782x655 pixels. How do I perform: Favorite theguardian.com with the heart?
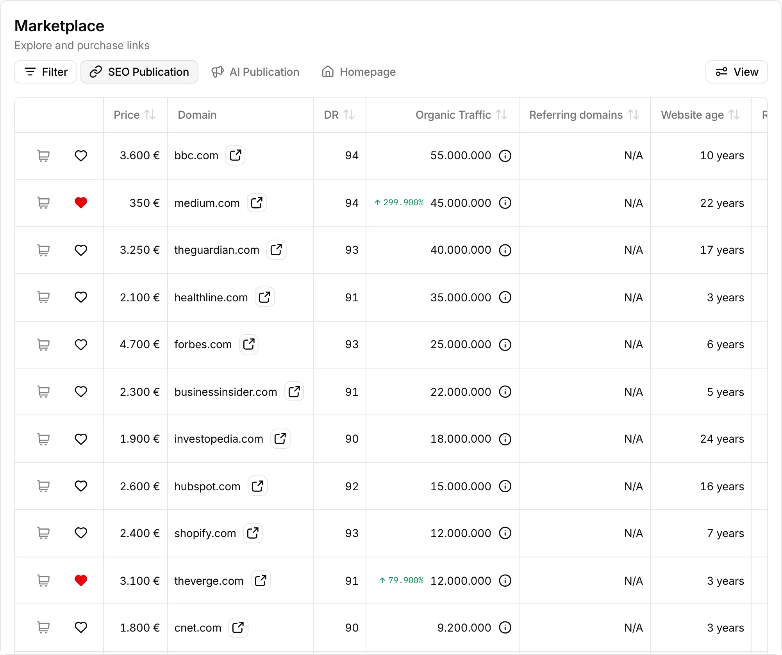pos(81,250)
